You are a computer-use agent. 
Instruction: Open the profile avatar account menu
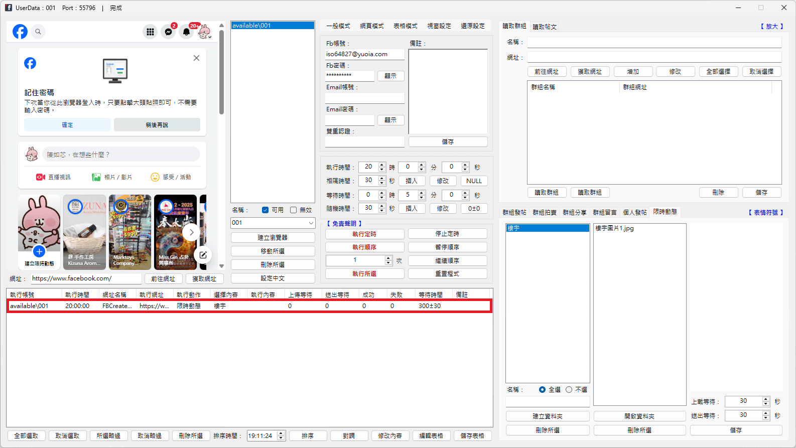pyautogui.click(x=204, y=32)
